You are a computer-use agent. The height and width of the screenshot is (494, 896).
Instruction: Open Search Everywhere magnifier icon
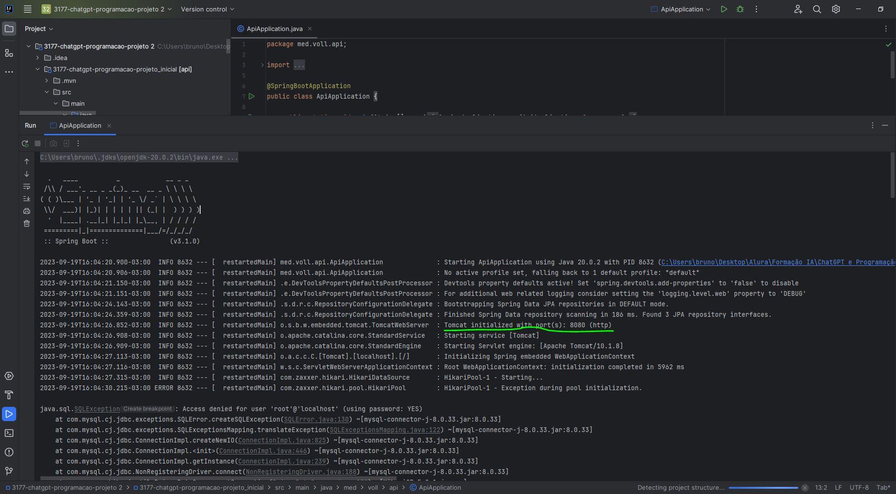point(817,9)
